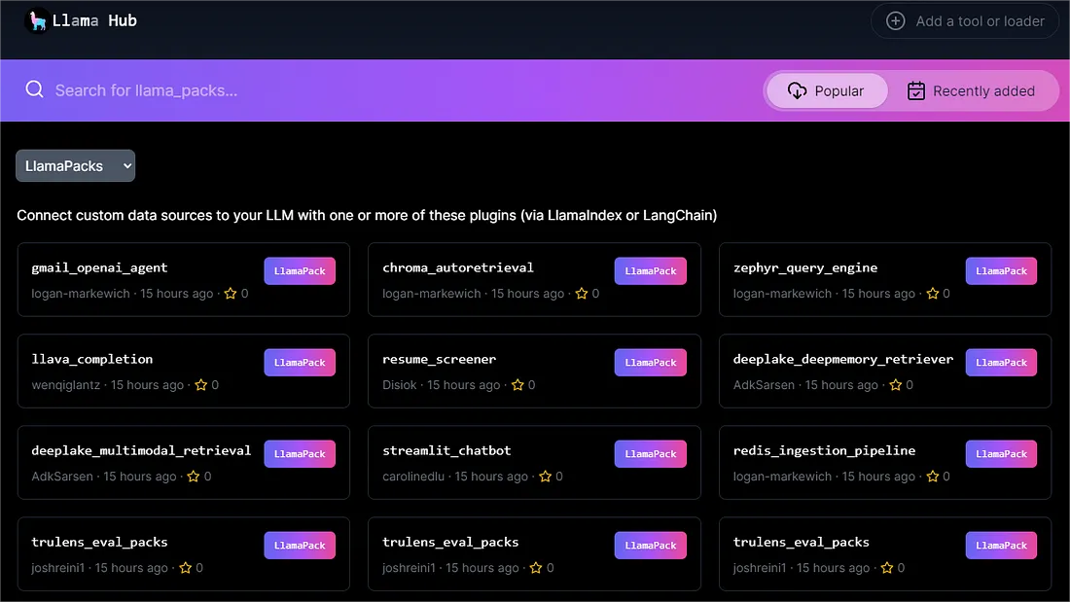Click the star icon on deeplake_multimodal_retrieval card
The image size is (1070, 602).
pyautogui.click(x=194, y=477)
